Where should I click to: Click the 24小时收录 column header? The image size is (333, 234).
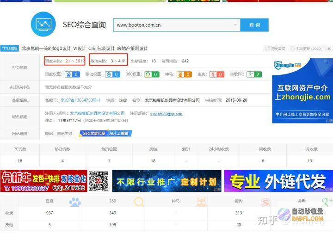(219, 149)
